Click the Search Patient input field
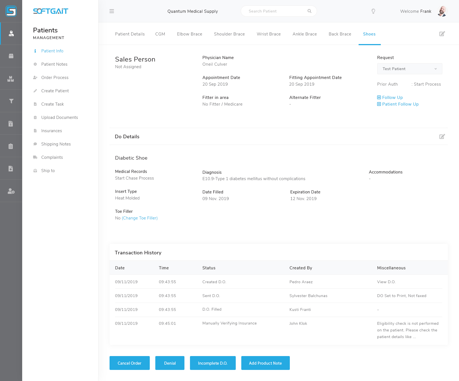459x381 pixels. pos(276,11)
